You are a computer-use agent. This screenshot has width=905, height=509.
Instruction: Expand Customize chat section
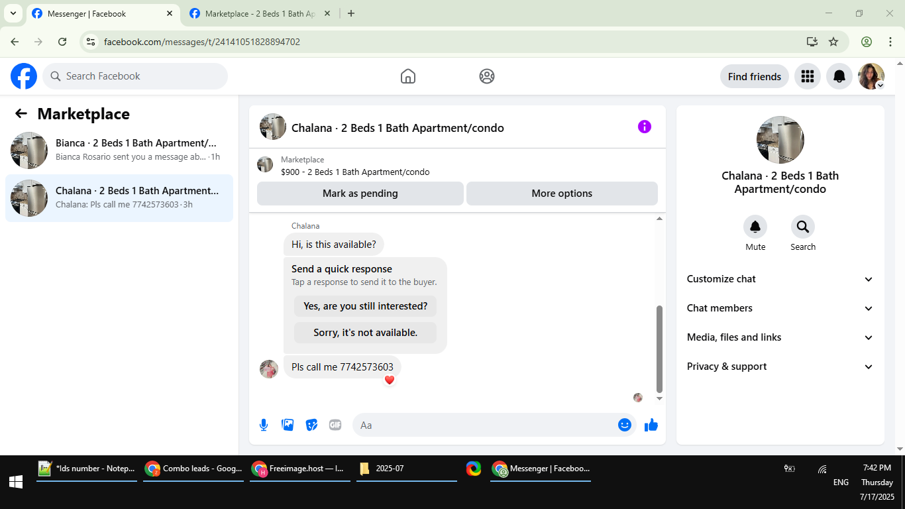click(x=780, y=279)
